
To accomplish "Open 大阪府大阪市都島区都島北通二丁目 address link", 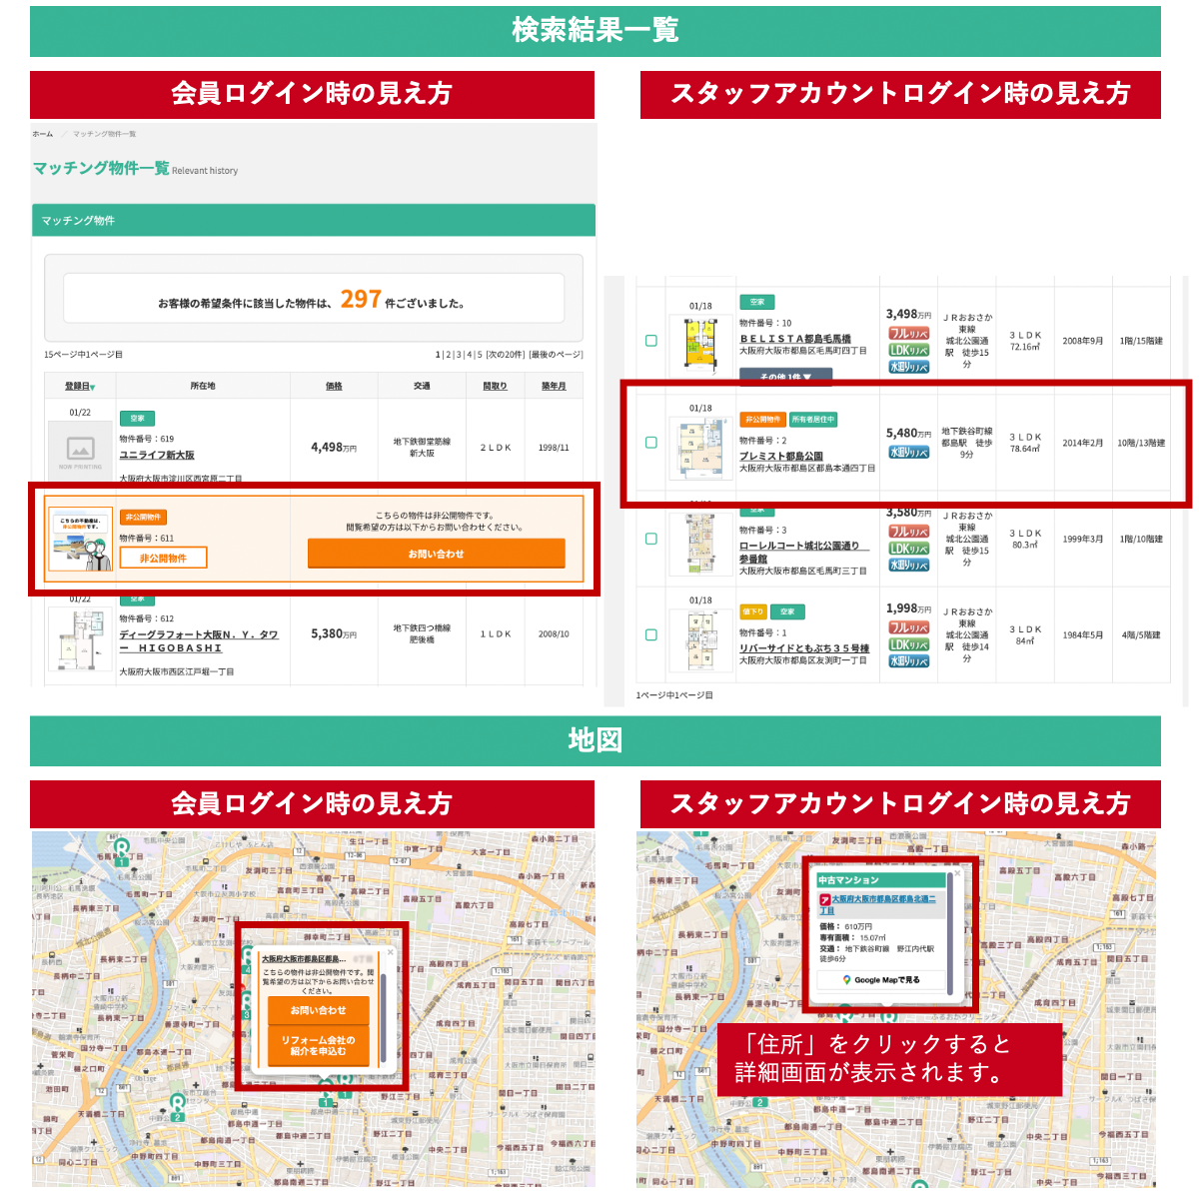I will (x=878, y=904).
